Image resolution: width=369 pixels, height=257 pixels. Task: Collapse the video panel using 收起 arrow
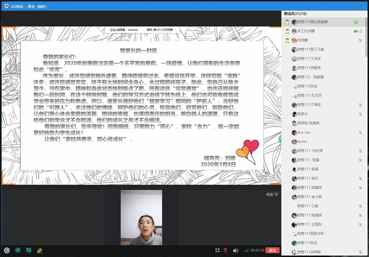click(272, 195)
